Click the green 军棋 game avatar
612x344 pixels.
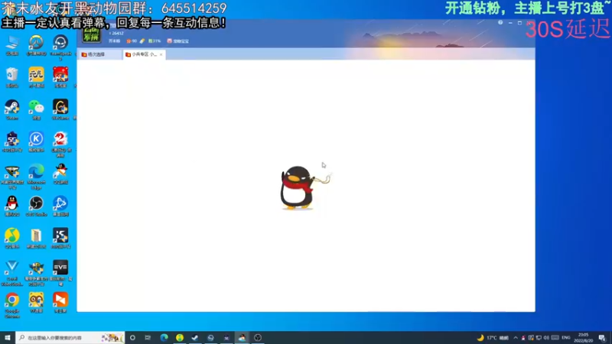(91, 34)
